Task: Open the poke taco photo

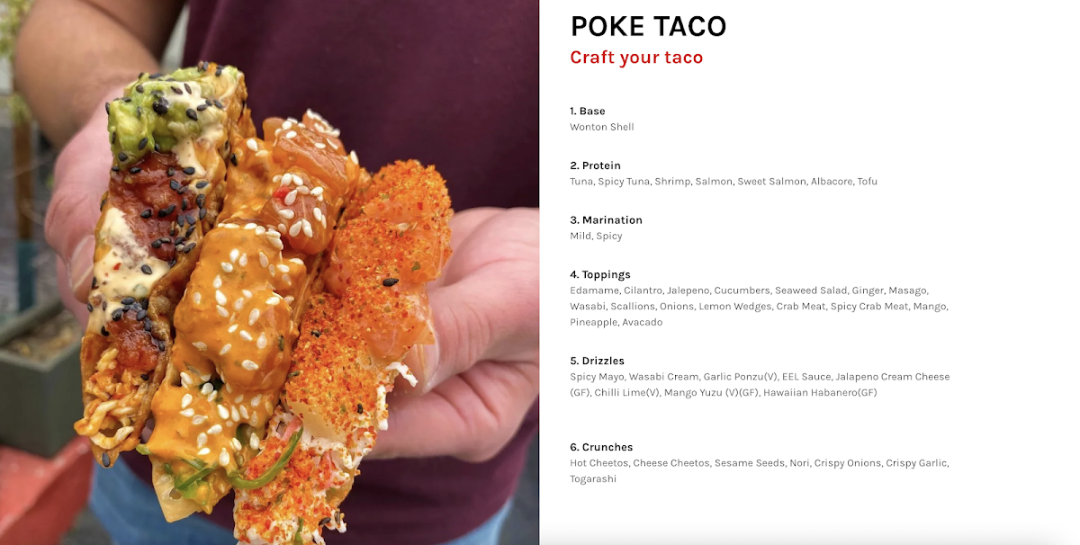Action: [x=269, y=272]
